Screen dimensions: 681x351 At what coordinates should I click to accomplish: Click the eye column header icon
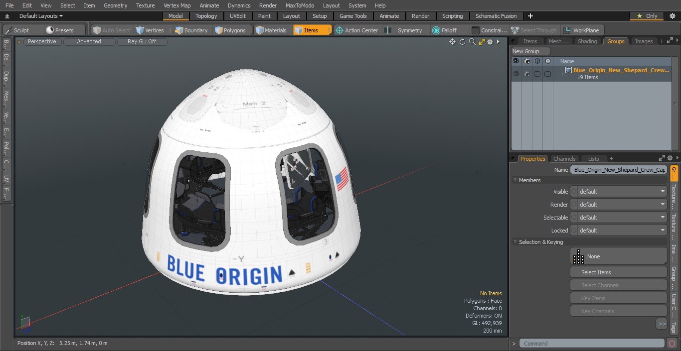pyautogui.click(x=515, y=61)
